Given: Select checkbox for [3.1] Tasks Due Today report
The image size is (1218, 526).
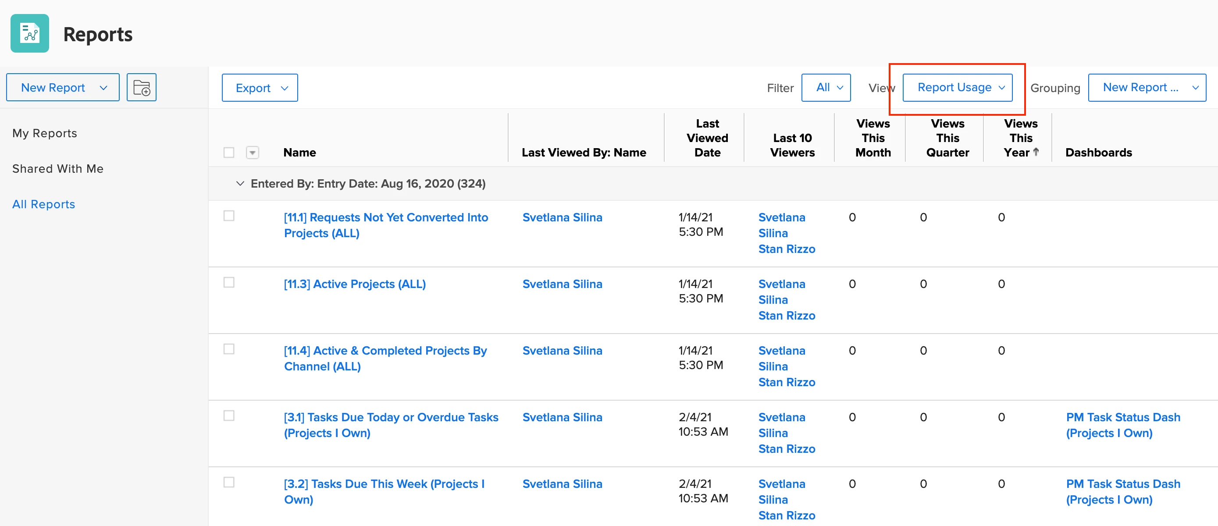Looking at the screenshot, I should tap(229, 416).
